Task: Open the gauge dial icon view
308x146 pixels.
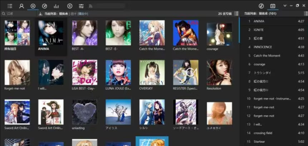Action: tap(45, 6)
